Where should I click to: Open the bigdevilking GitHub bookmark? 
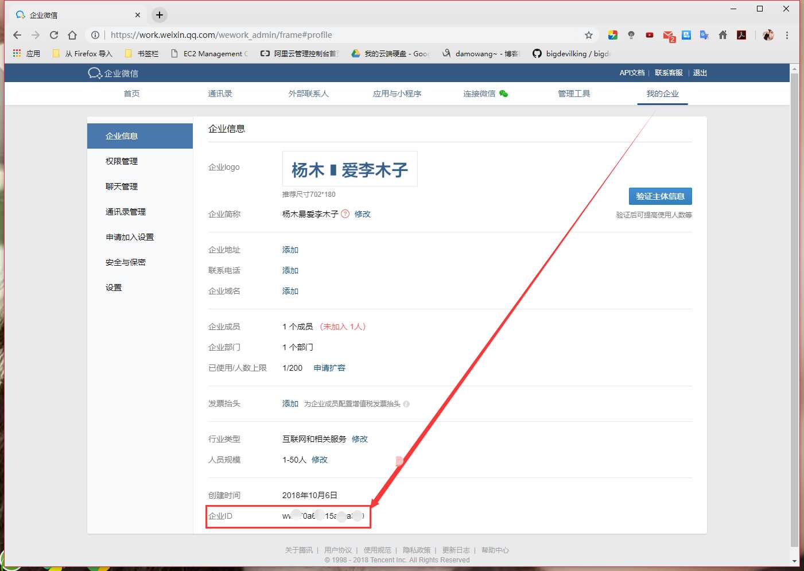tap(572, 53)
